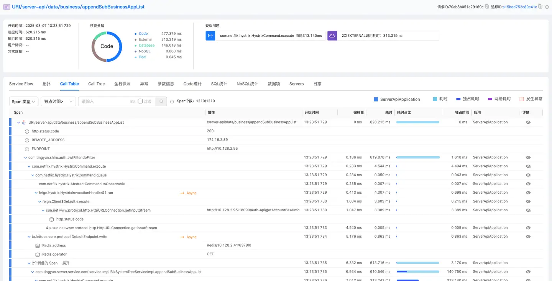Open the SQL统计 tab
Screen dimensions: 552x281
click(219, 84)
